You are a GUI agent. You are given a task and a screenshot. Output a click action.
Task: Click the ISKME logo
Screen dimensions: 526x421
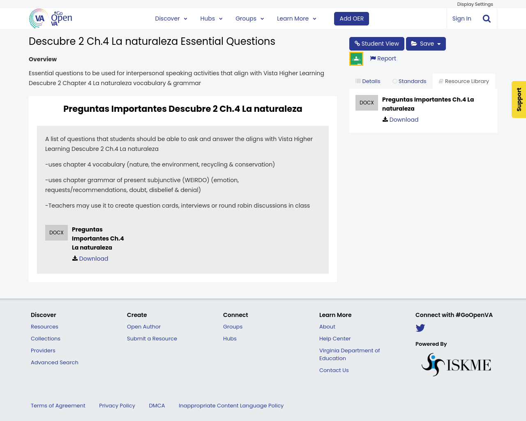coord(456,365)
